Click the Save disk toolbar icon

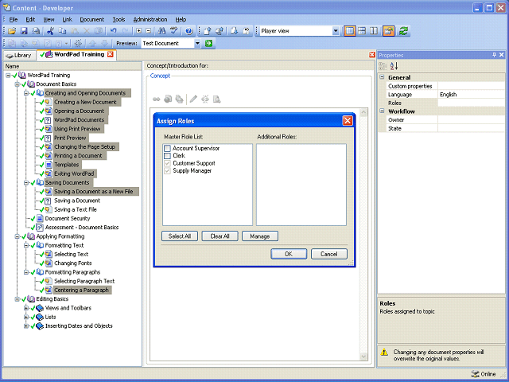point(24,31)
